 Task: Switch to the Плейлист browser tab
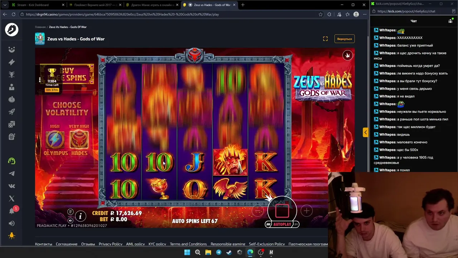tap(95, 5)
